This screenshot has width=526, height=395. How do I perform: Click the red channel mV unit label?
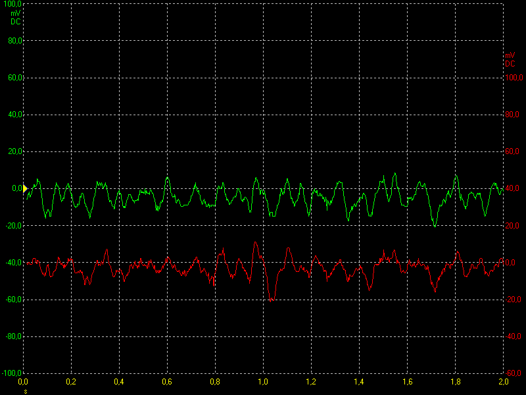510,55
